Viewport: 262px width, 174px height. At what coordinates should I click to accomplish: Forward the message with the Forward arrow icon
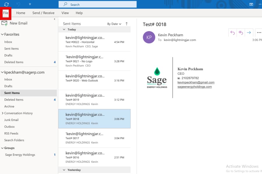(x=249, y=33)
